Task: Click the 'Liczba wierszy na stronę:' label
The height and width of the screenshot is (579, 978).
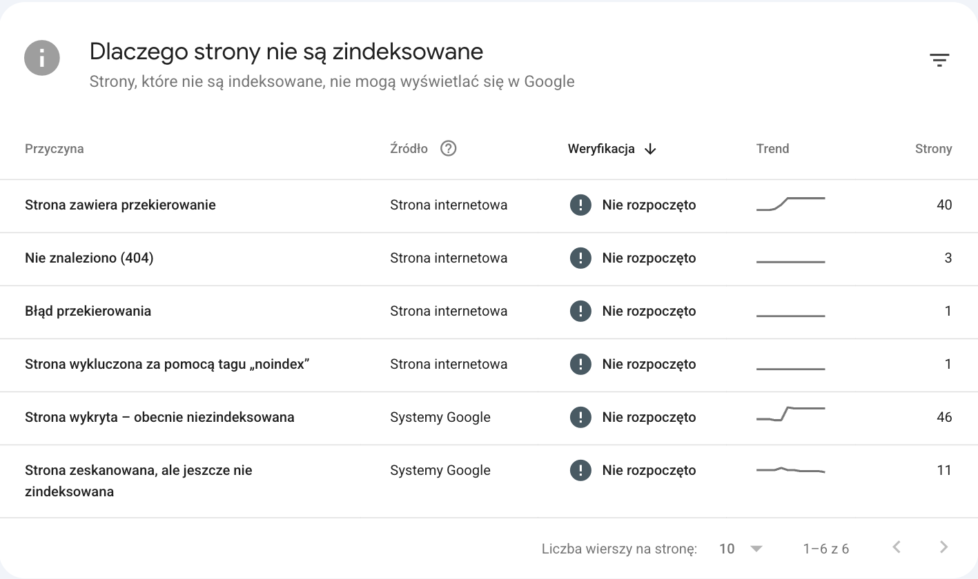Action: (x=620, y=549)
